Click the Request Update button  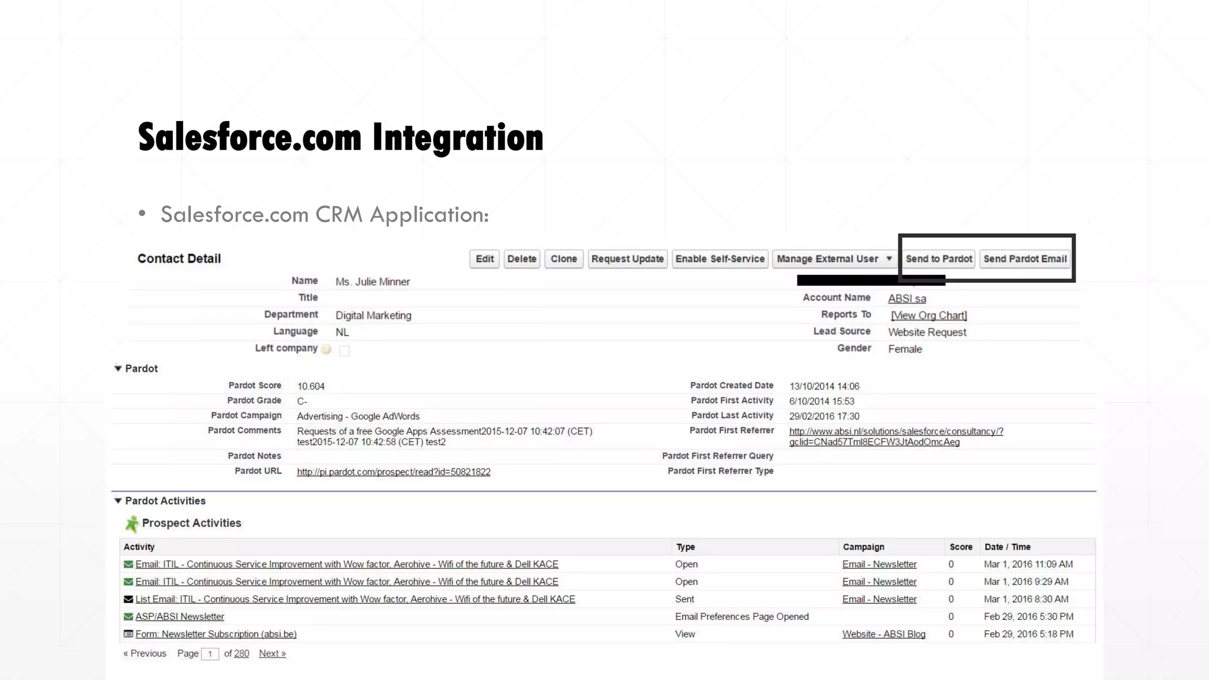click(628, 259)
